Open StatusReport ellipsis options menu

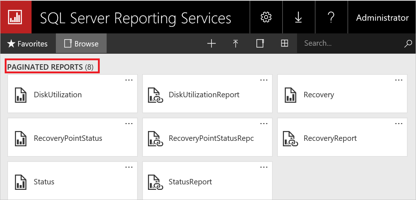click(x=264, y=167)
